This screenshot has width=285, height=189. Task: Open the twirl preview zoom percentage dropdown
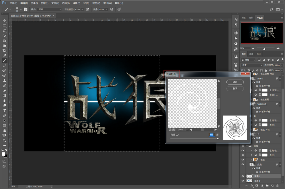187,130
